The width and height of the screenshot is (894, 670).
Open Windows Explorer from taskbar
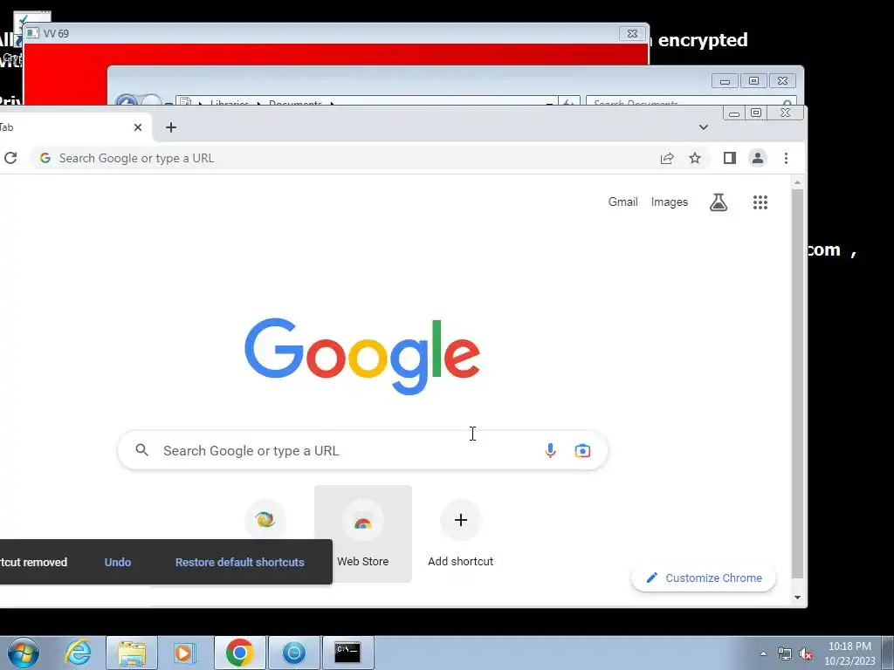(x=132, y=653)
